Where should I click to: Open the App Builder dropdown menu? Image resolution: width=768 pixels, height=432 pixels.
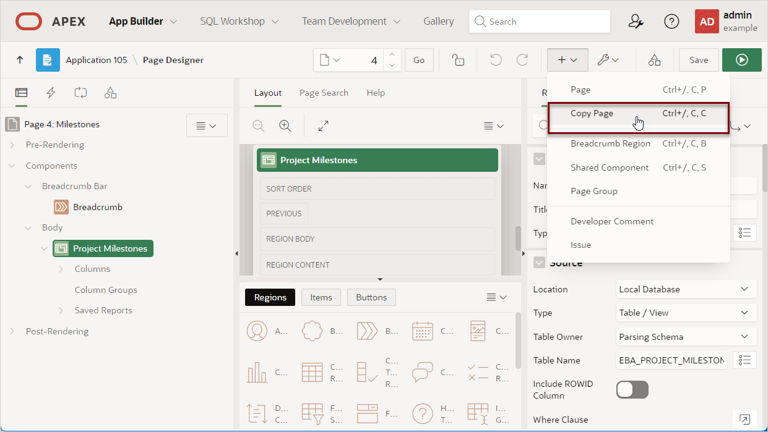pyautogui.click(x=143, y=21)
